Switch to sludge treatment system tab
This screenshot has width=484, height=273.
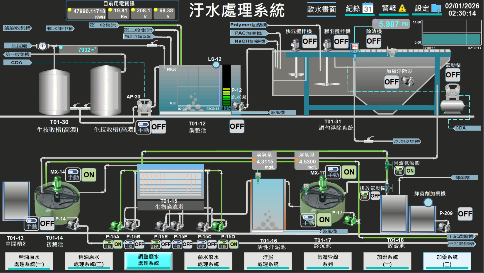[x=268, y=261]
